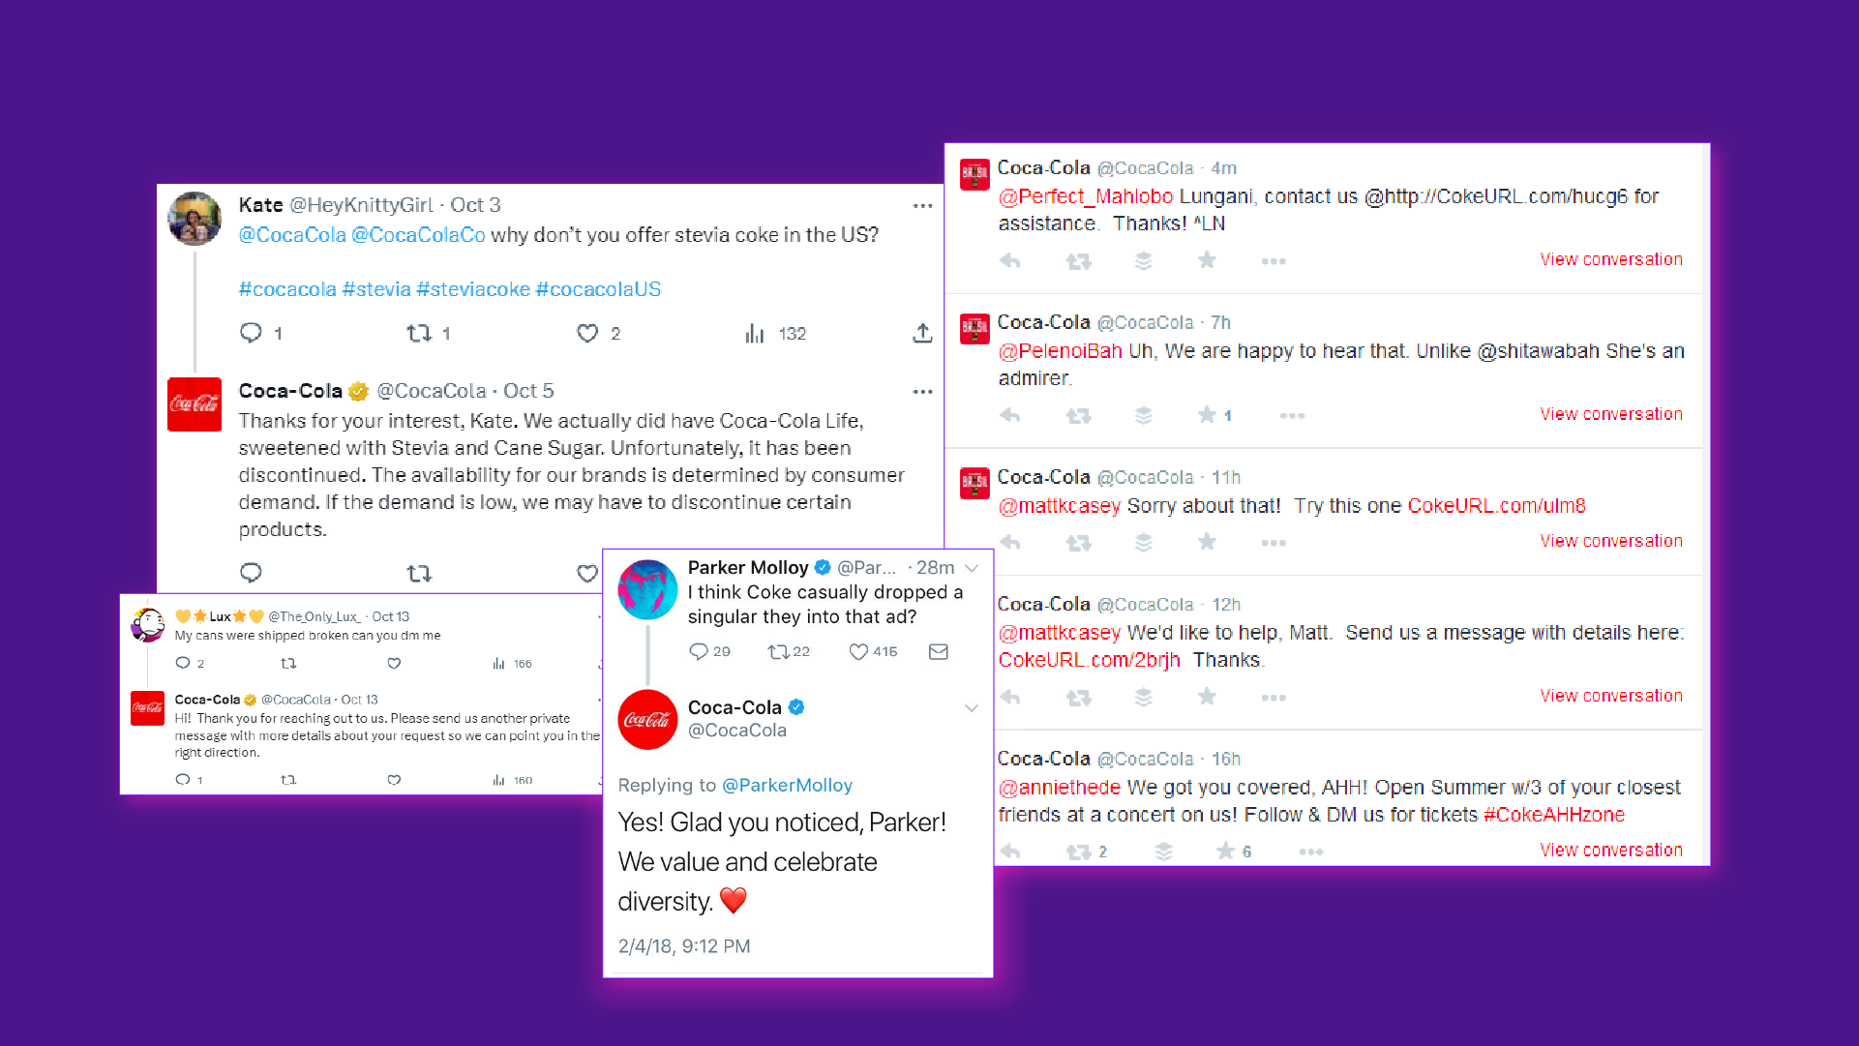The image size is (1859, 1046).
Task: Open the ellipsis menu on Coca-Cola's Oct 5 reply
Action: pos(922,391)
